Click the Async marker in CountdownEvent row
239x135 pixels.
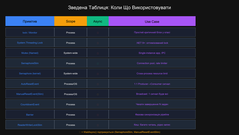tap(98, 104)
